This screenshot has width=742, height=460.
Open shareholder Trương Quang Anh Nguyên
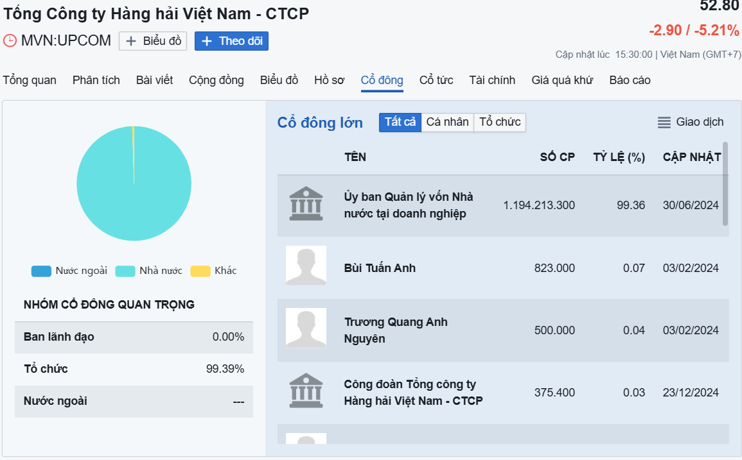(x=396, y=330)
